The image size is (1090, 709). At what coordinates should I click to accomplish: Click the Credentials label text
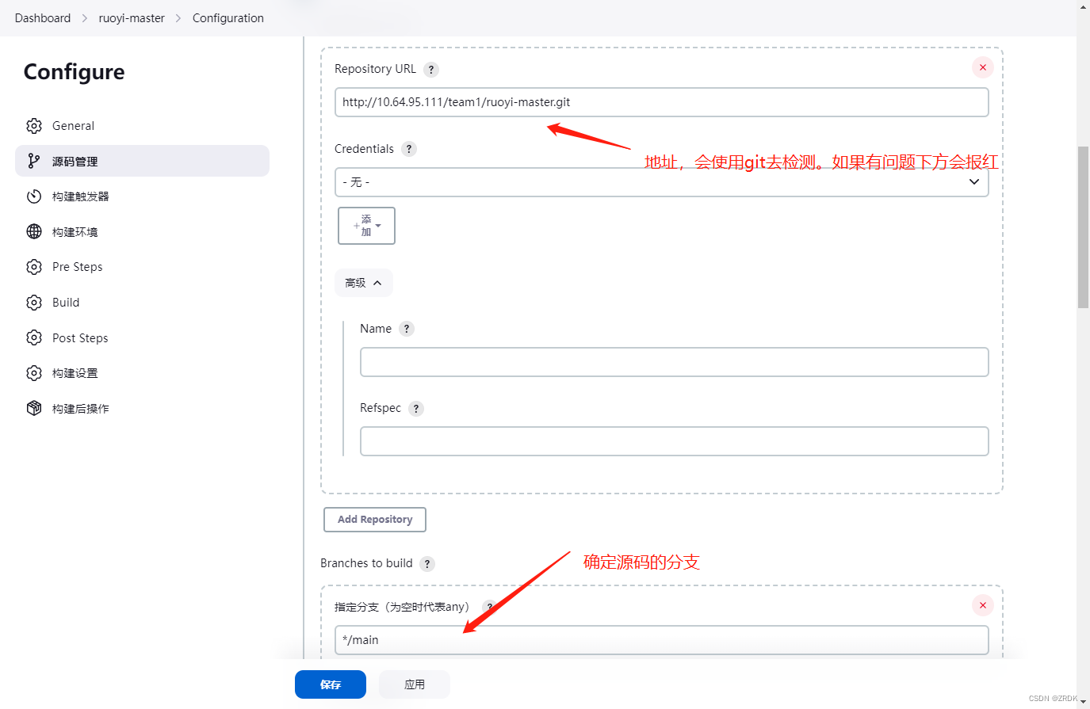click(x=364, y=149)
